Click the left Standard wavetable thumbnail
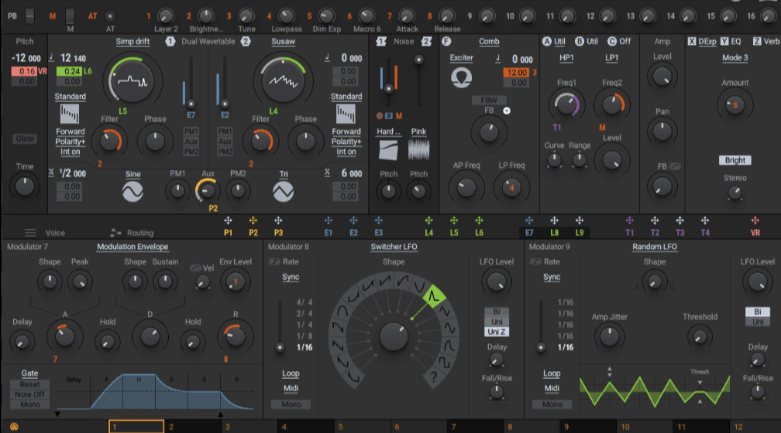The height and width of the screenshot is (433, 781). point(70,114)
